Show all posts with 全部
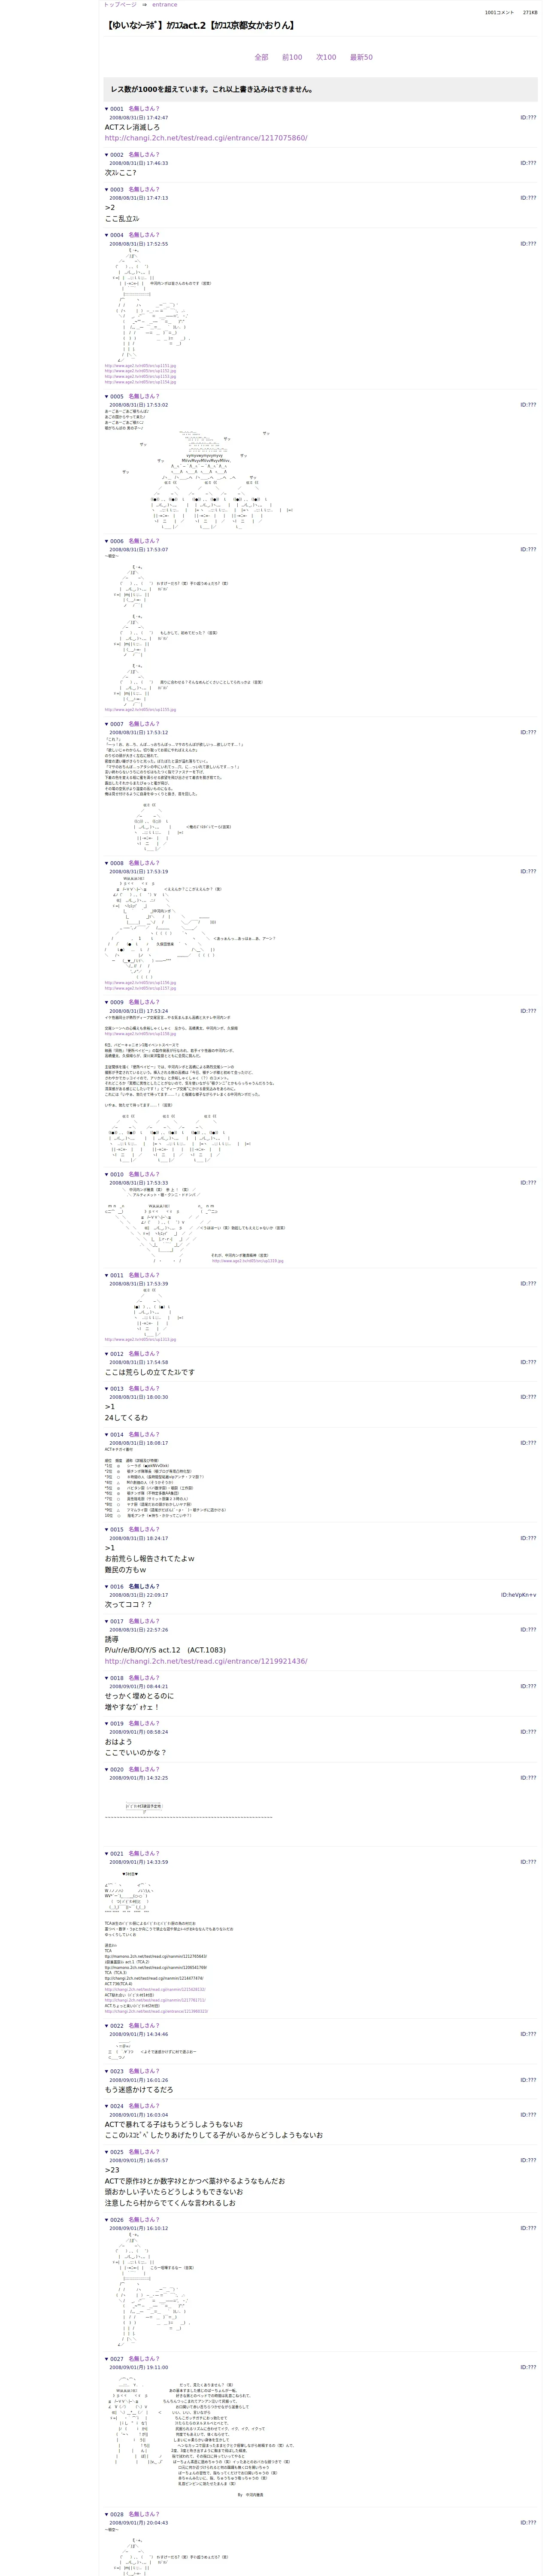The width and height of the screenshot is (551, 2576). pyautogui.click(x=261, y=57)
